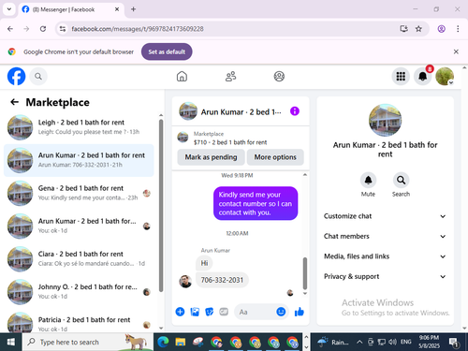Screen dimensions: 468x351
Task: Open the Chrome profile icon
Action: [441, 29]
